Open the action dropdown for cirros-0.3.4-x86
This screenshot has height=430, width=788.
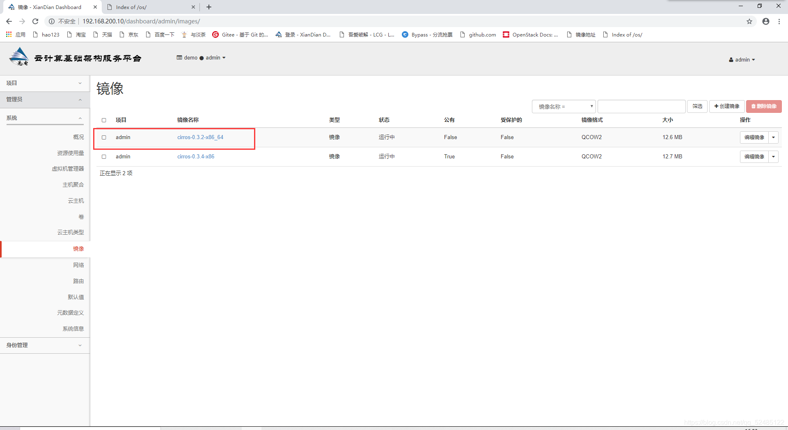[773, 157]
